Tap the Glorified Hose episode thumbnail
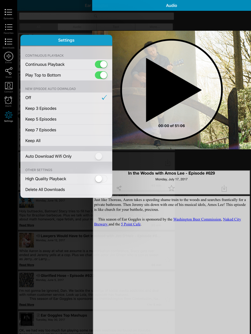The height and width of the screenshot is (334, 251). (26, 280)
